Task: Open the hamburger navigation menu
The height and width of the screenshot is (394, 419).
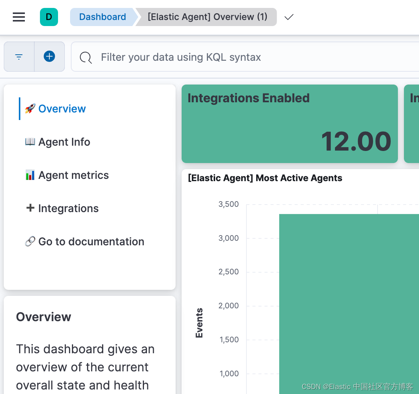Action: [19, 17]
